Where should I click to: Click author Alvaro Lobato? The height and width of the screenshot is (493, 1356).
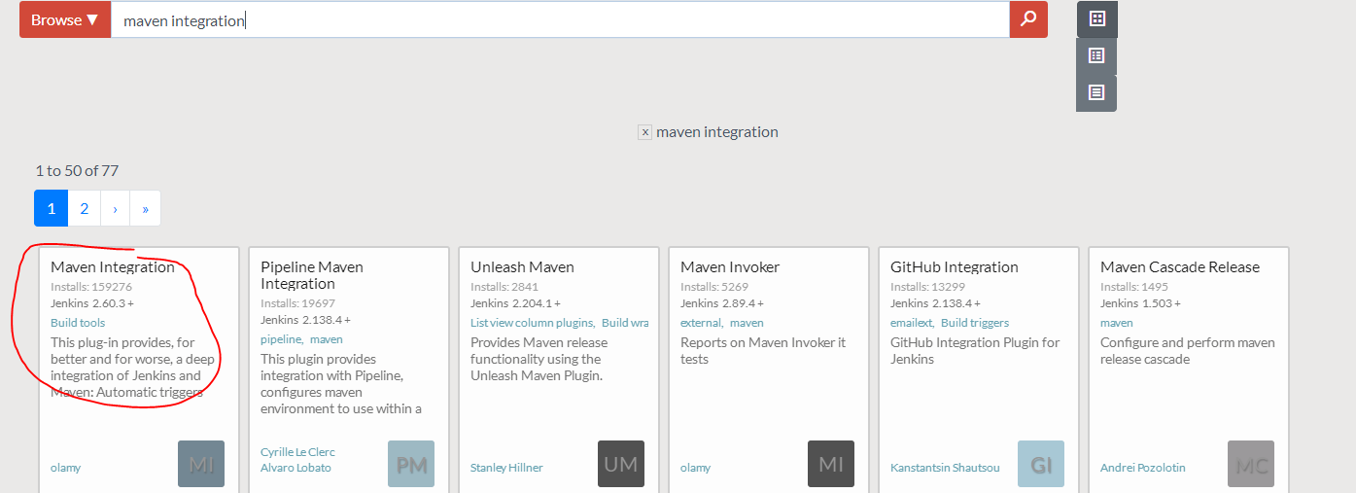(x=296, y=468)
